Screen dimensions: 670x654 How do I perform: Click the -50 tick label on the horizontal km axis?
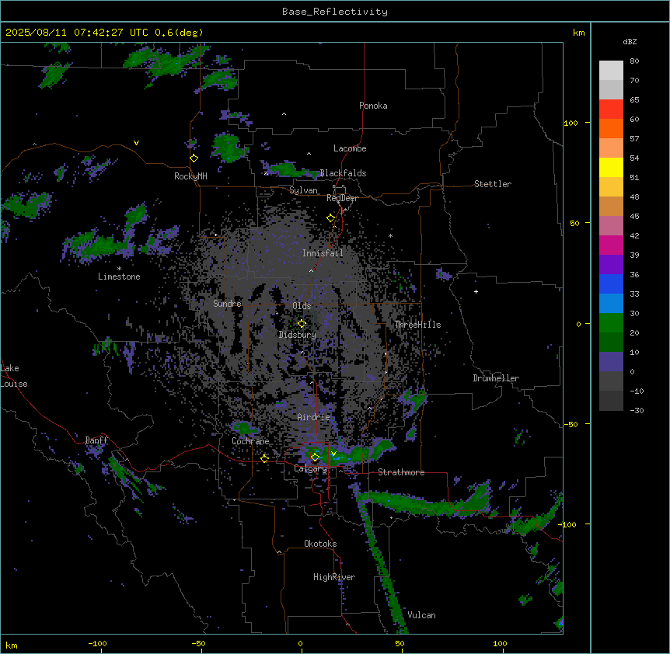tap(198, 643)
